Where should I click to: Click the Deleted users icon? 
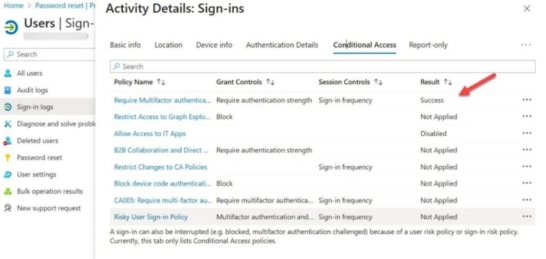coord(8,141)
